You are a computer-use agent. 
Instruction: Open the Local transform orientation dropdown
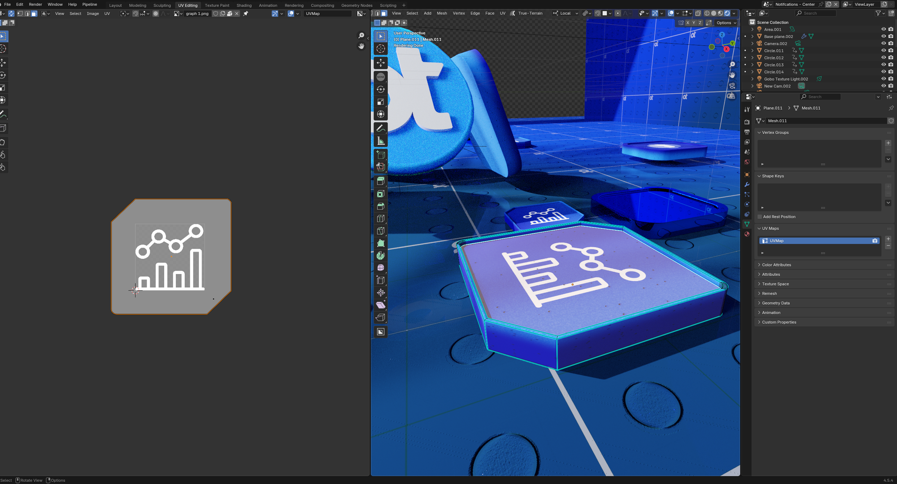point(566,13)
